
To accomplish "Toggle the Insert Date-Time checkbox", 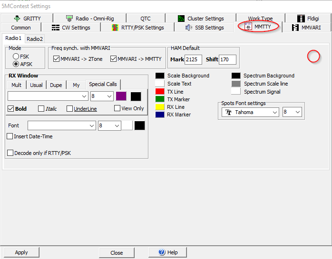I will point(10,136).
